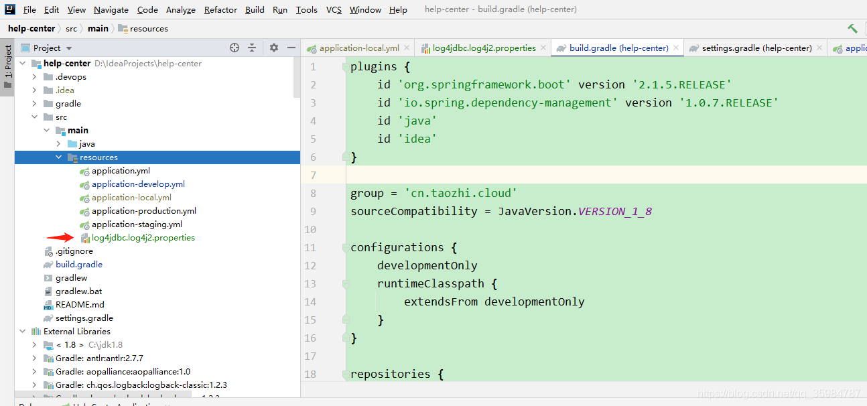Click the help-center breadcrumb link
The width and height of the screenshot is (867, 406).
tap(31, 28)
